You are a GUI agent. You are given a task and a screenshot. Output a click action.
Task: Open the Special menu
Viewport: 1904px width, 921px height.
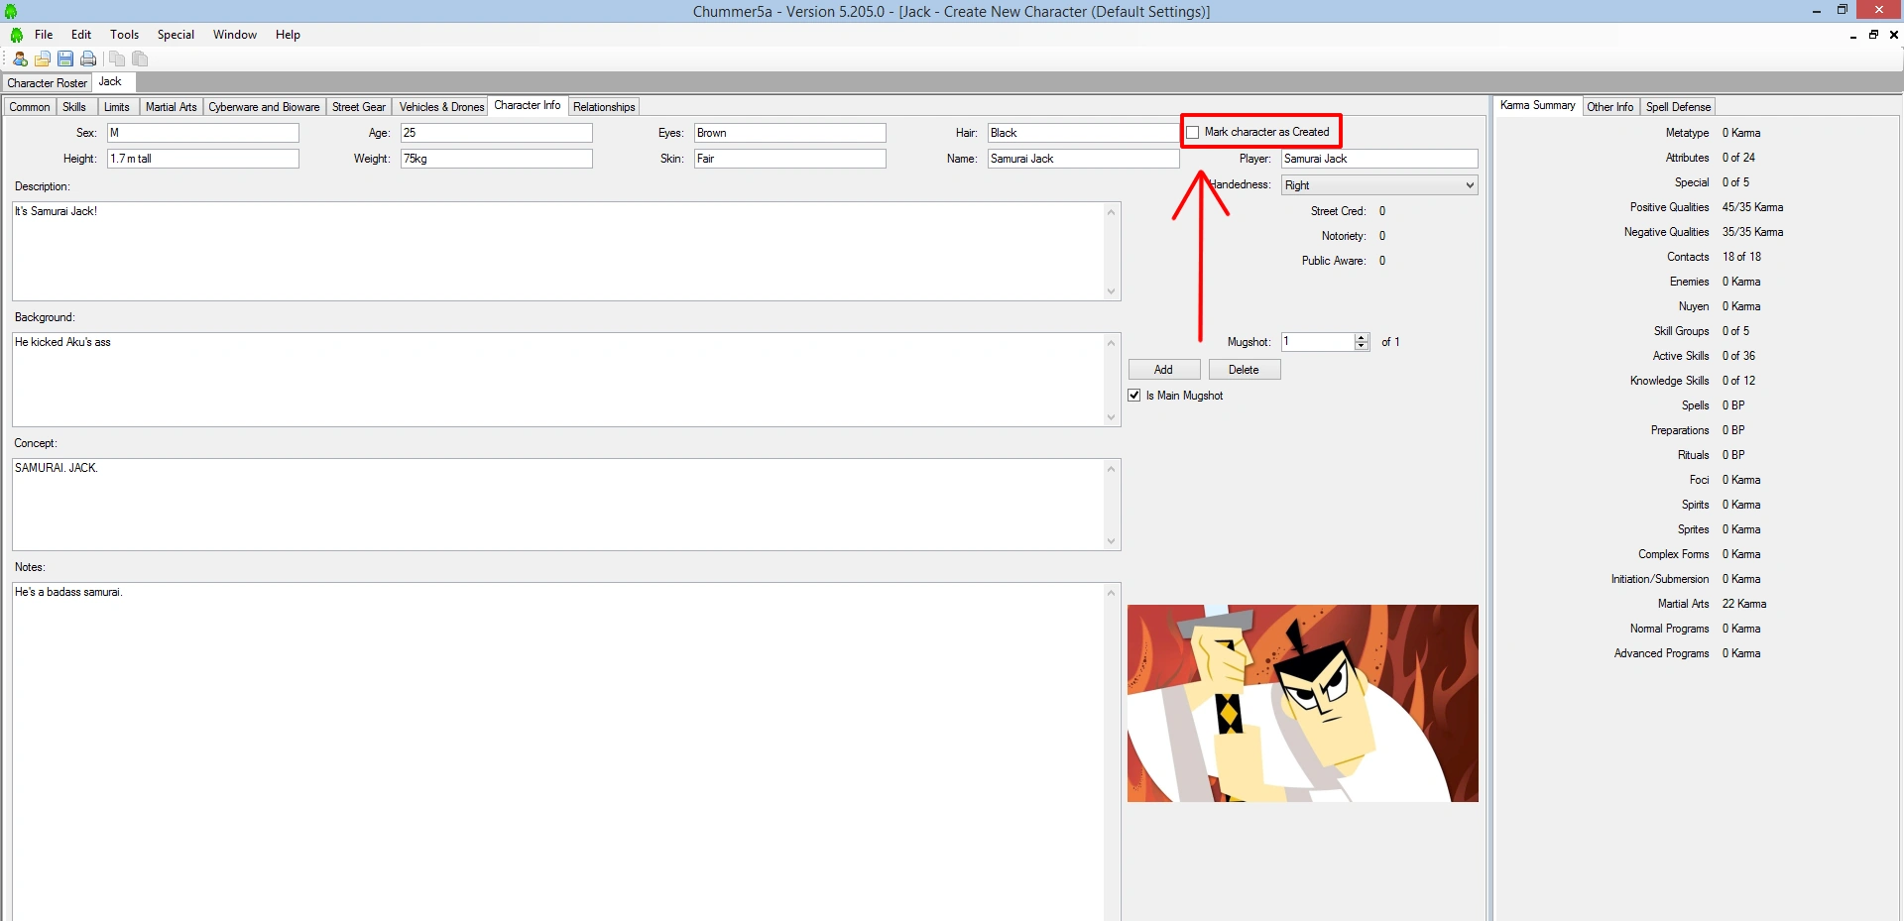[x=176, y=35]
